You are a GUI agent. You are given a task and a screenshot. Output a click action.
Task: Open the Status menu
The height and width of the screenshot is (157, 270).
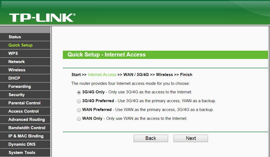click(15, 37)
